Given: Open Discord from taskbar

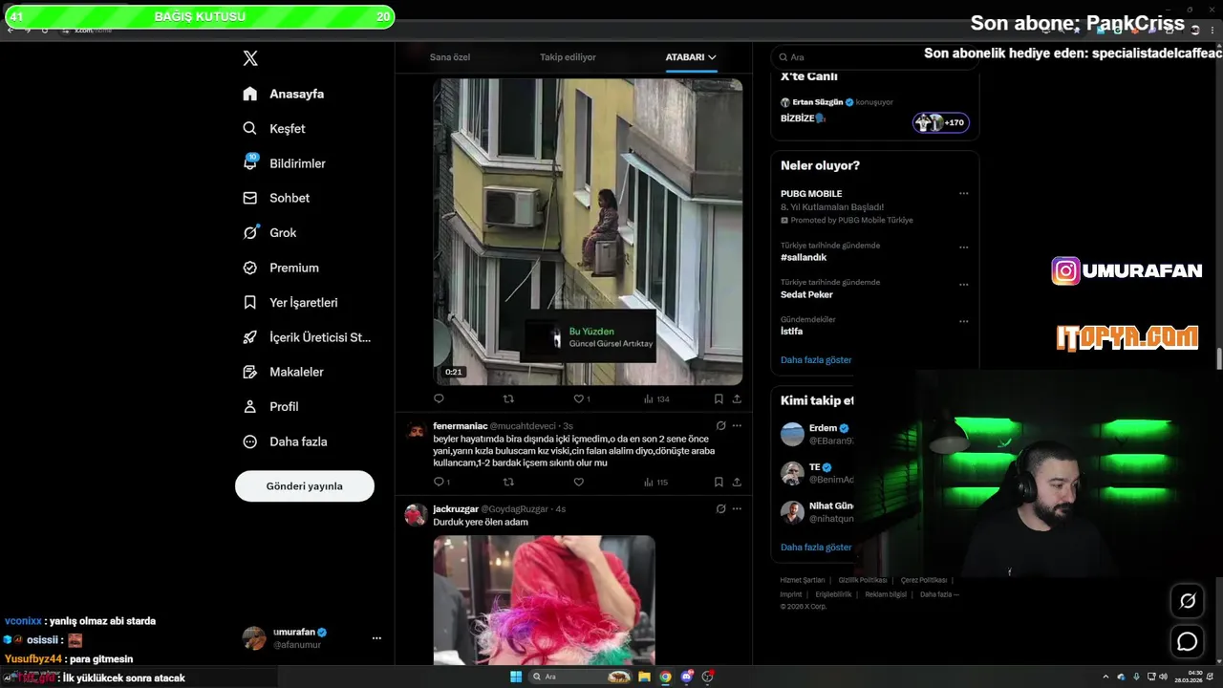Looking at the screenshot, I should click(x=687, y=677).
